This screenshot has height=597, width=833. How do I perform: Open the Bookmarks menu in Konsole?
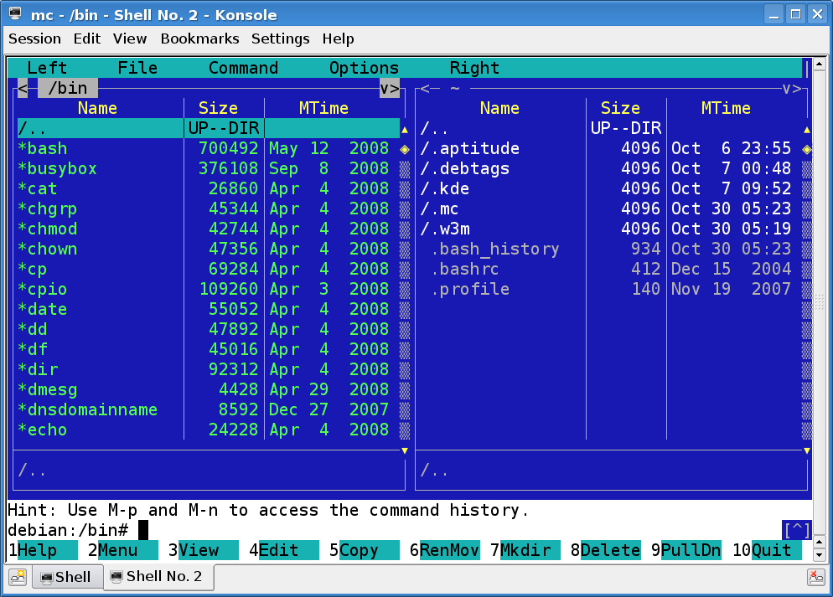[199, 39]
